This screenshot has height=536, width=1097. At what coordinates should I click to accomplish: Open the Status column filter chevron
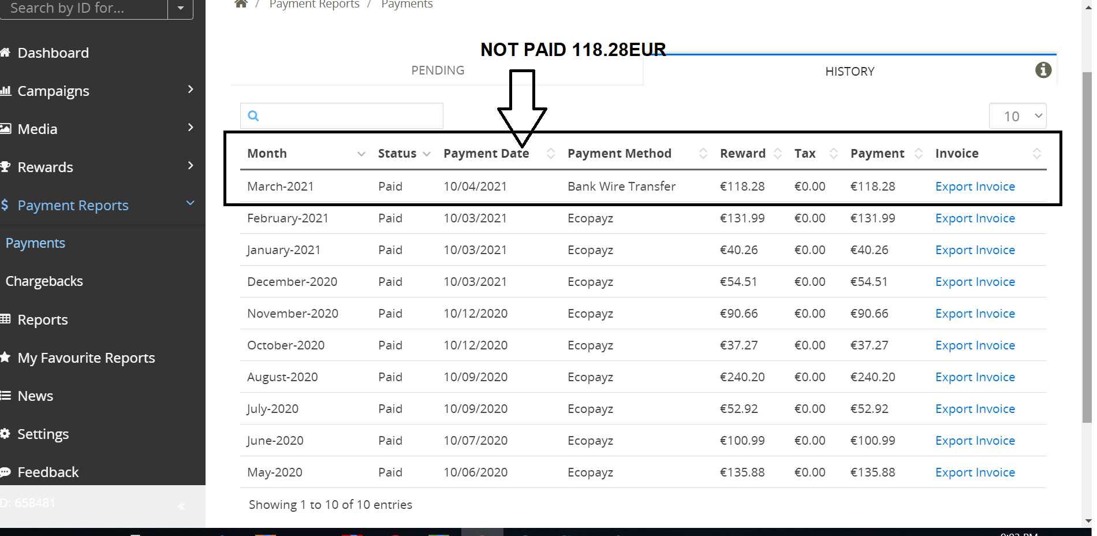click(427, 154)
